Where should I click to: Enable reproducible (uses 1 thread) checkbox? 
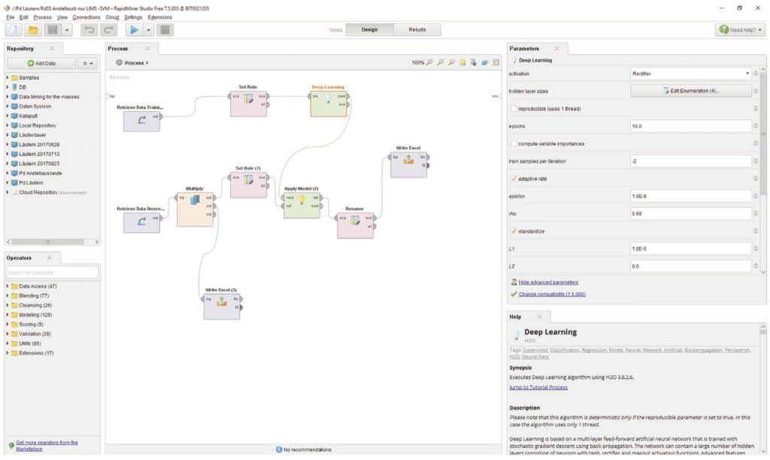coord(514,109)
